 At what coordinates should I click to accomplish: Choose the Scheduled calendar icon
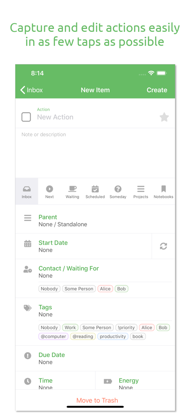click(95, 189)
